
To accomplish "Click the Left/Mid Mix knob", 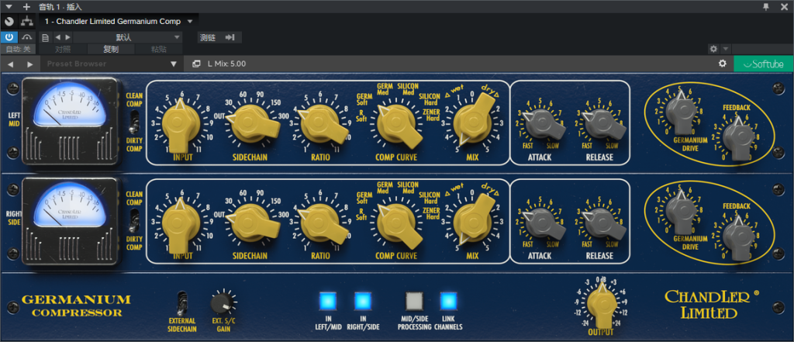I will point(474,120).
